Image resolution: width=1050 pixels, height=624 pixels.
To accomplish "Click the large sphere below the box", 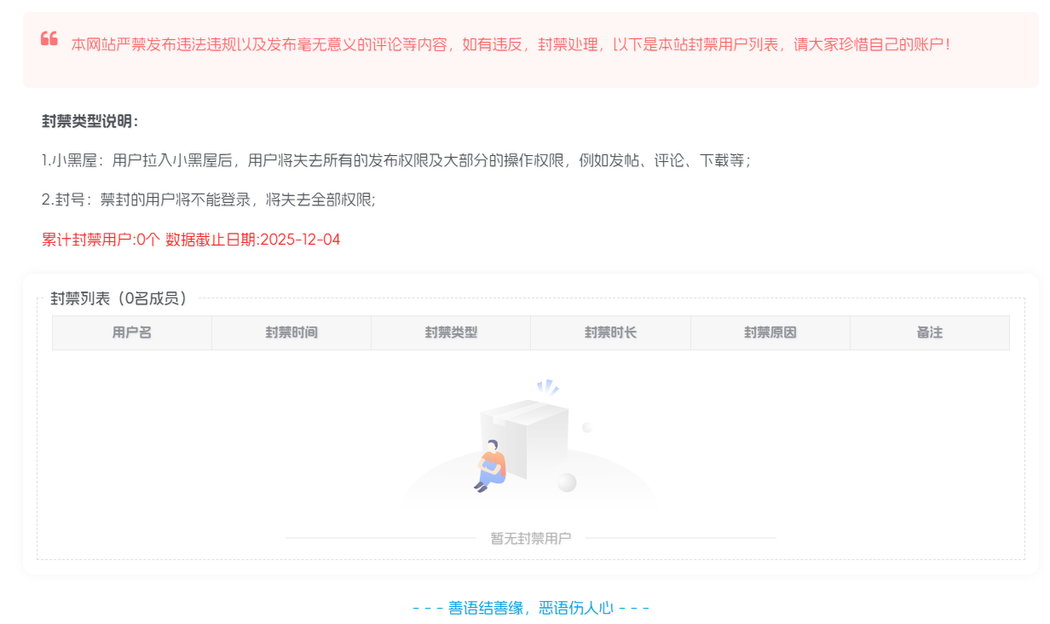I will pos(566,483).
